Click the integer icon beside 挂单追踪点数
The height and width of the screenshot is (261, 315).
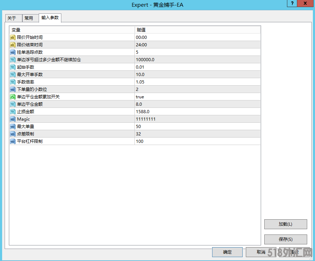(x=12, y=52)
